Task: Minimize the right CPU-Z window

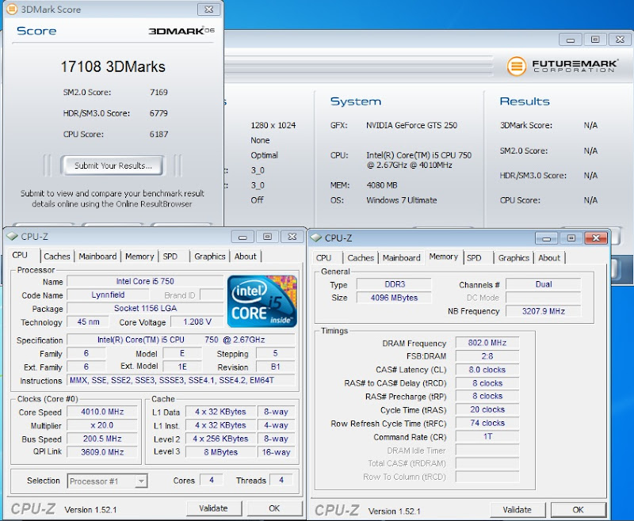Action: coord(546,238)
